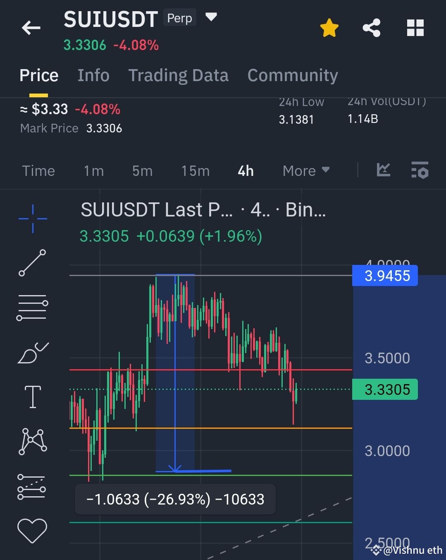This screenshot has width=446, height=560.
Task: Select the crosshair cursor tool
Action: pos(33,218)
